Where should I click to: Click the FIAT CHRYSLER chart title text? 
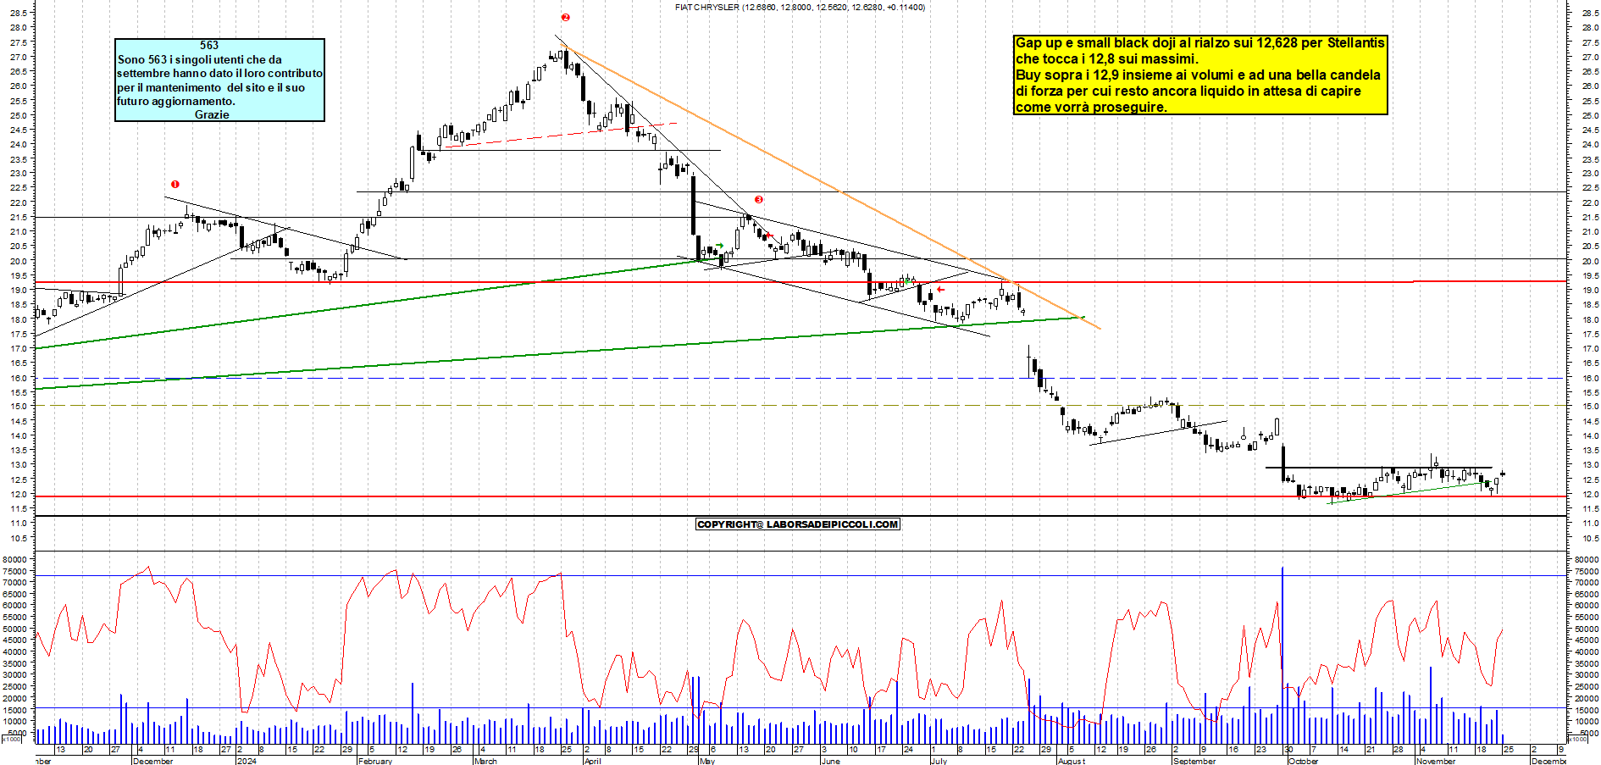pos(800,7)
